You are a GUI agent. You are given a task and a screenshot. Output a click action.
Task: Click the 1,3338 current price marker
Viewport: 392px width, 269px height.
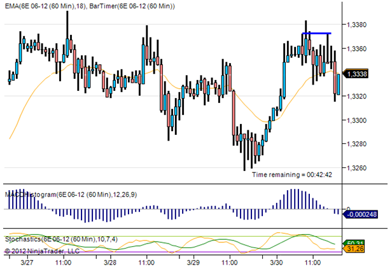[355, 74]
